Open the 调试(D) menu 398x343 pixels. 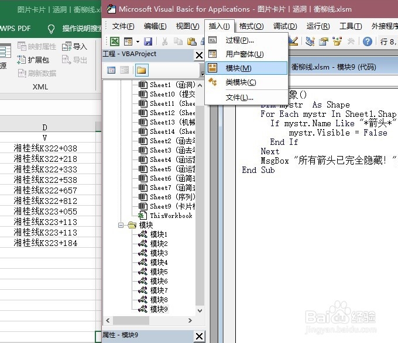[x=285, y=26]
